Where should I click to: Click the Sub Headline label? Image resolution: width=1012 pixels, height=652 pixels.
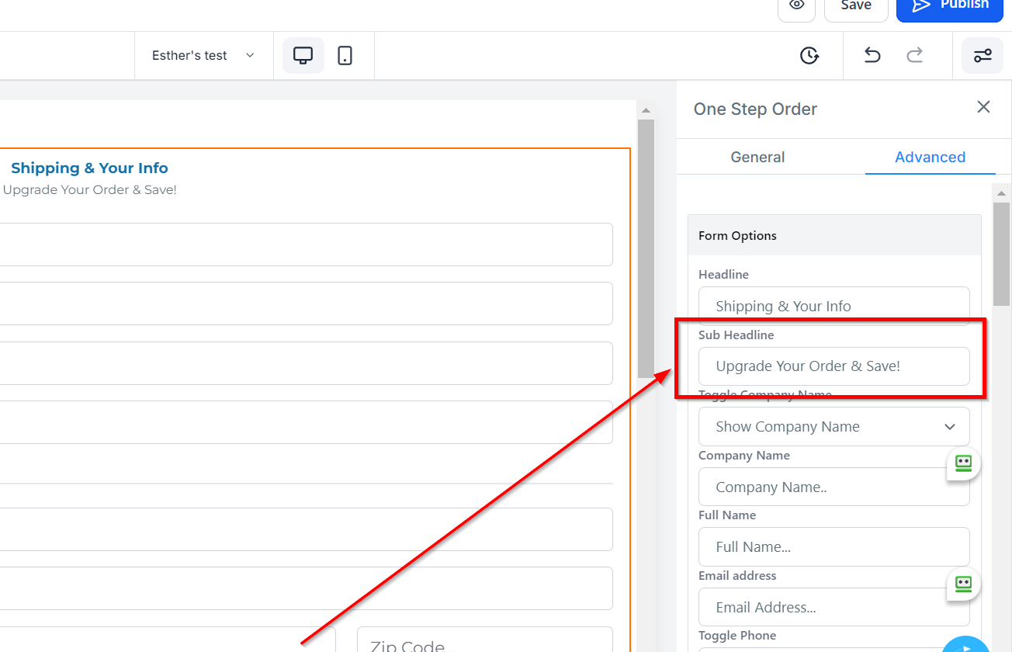(736, 335)
